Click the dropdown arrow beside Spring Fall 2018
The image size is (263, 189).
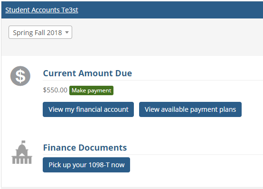(67, 32)
